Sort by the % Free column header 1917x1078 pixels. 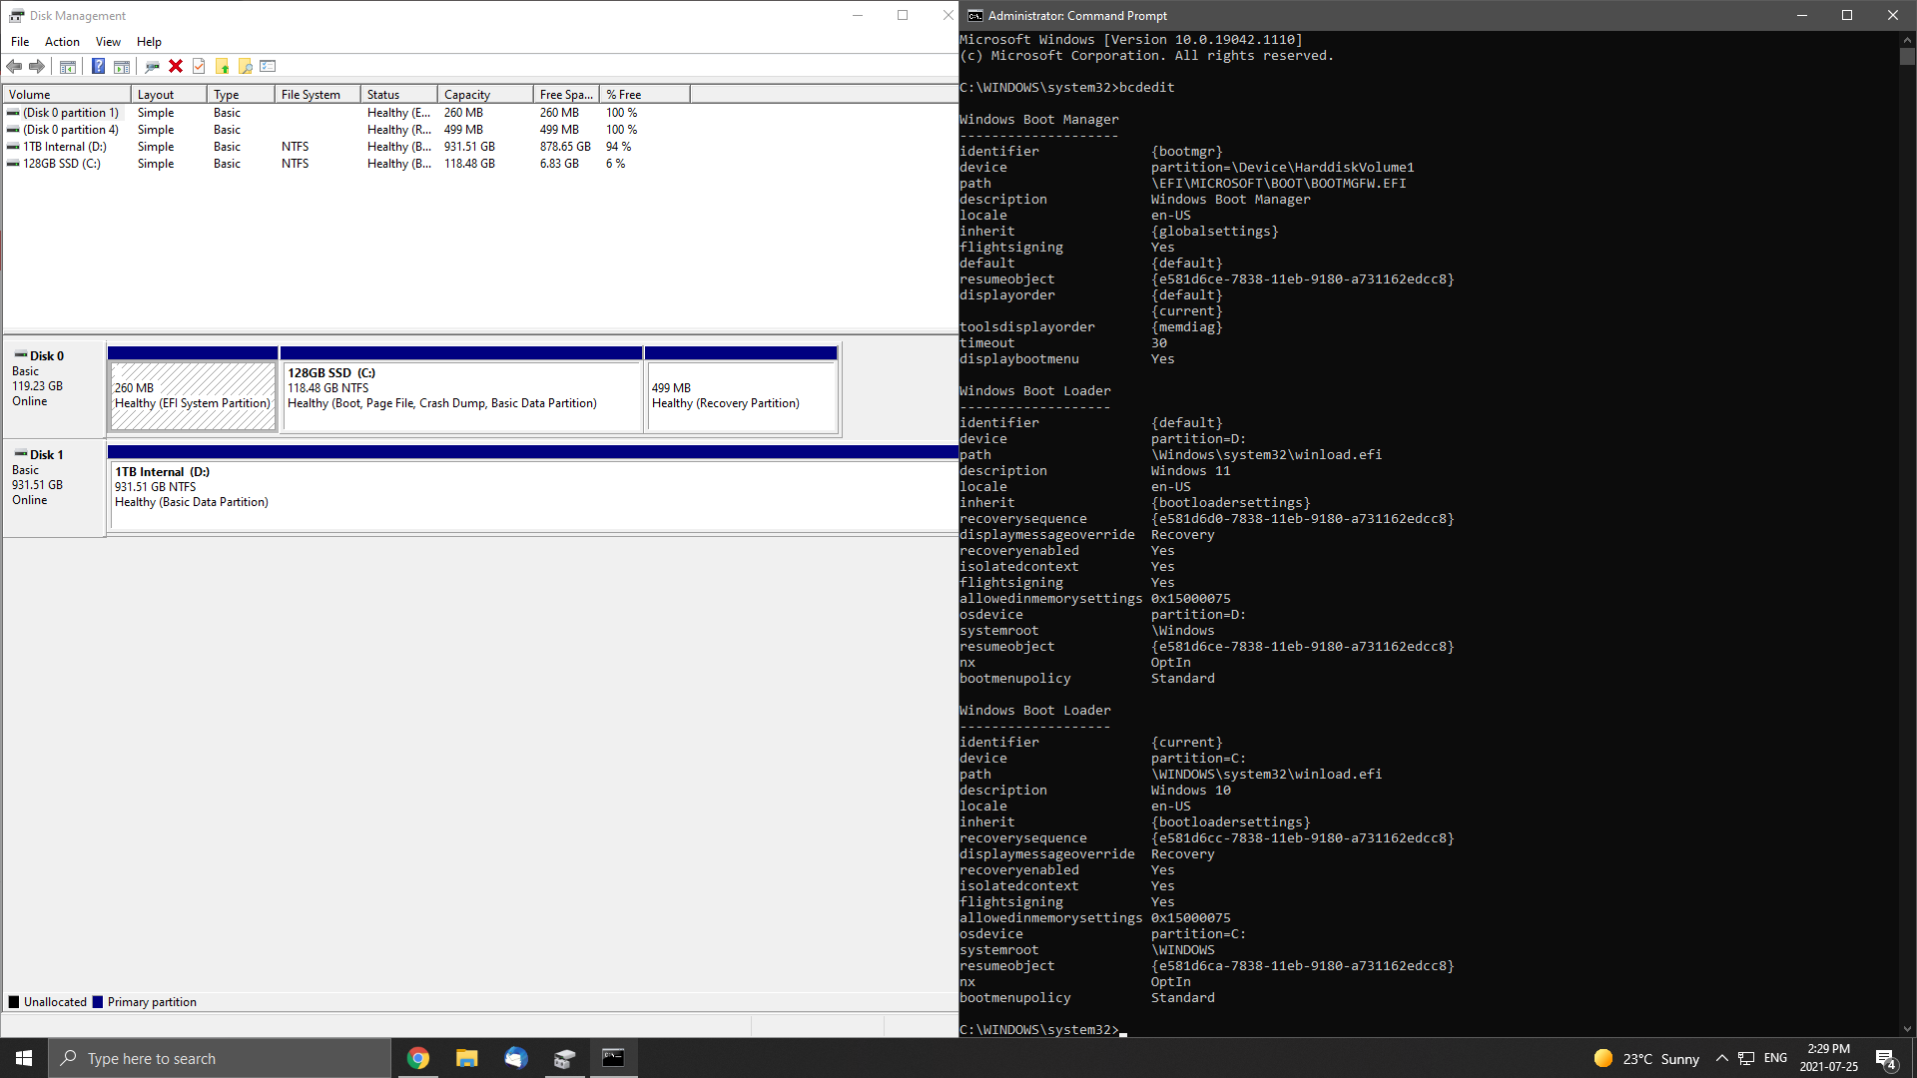(644, 94)
